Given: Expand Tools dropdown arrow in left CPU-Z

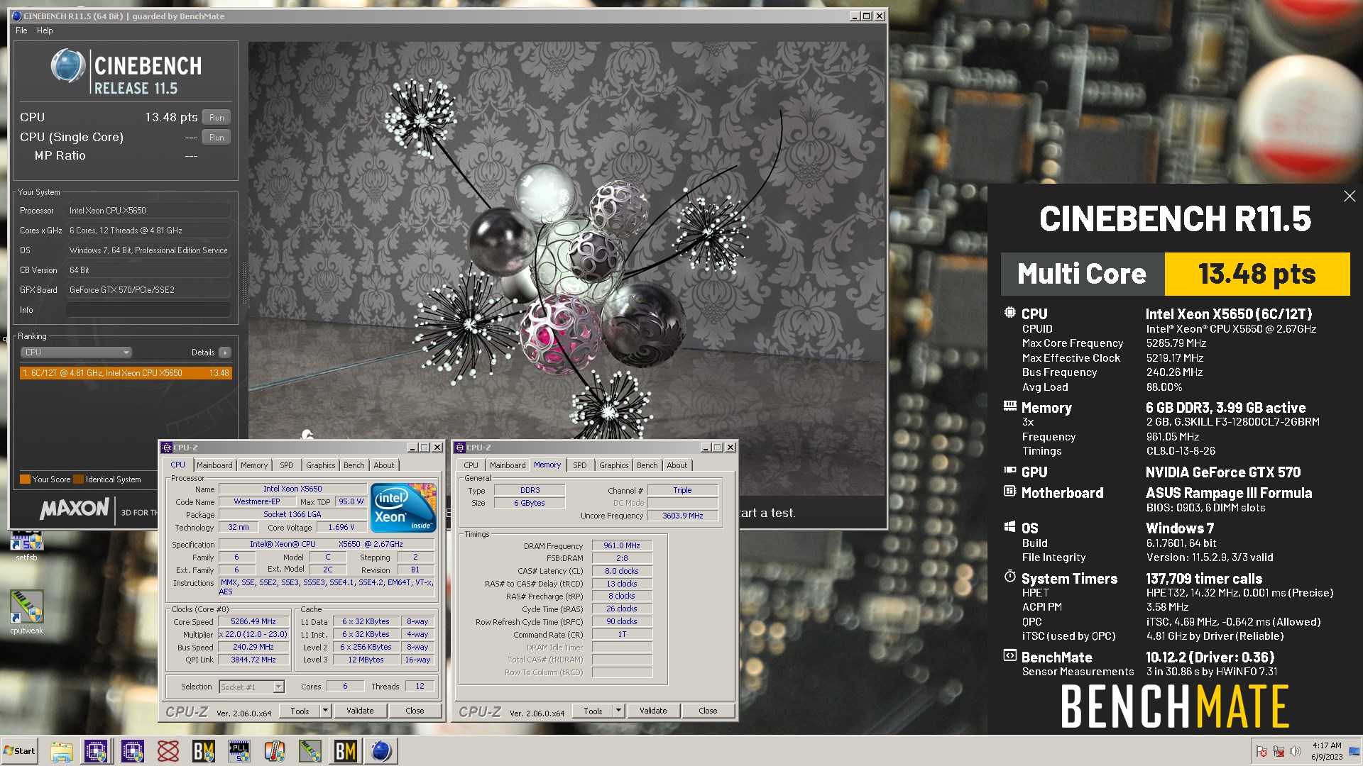Looking at the screenshot, I should click(326, 711).
